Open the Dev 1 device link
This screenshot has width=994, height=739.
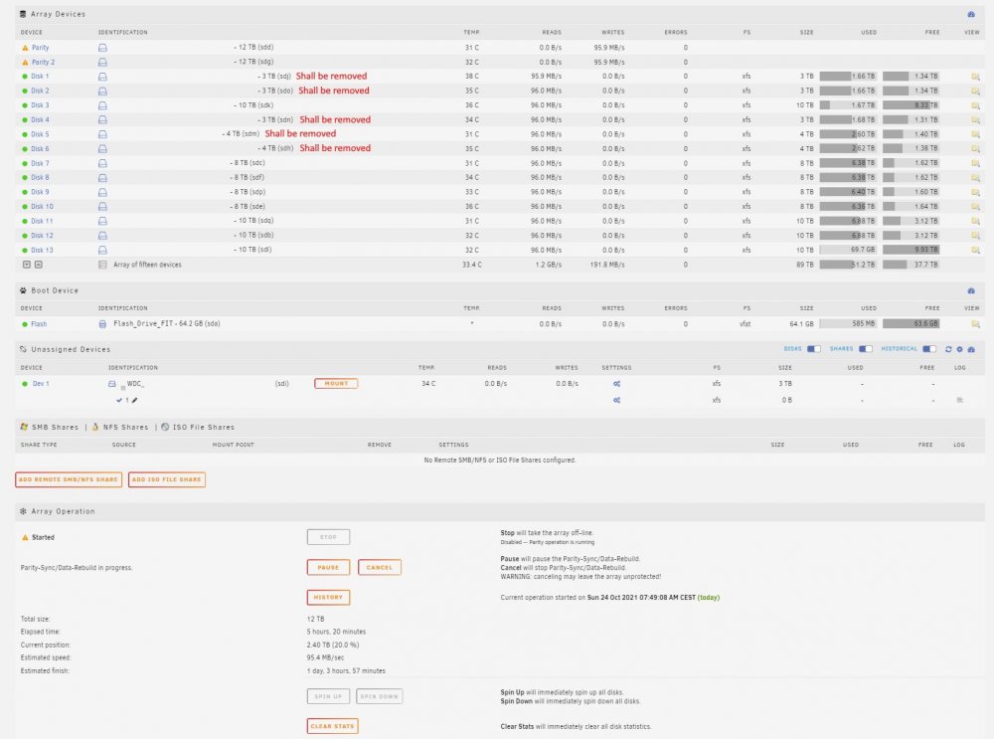pos(41,384)
